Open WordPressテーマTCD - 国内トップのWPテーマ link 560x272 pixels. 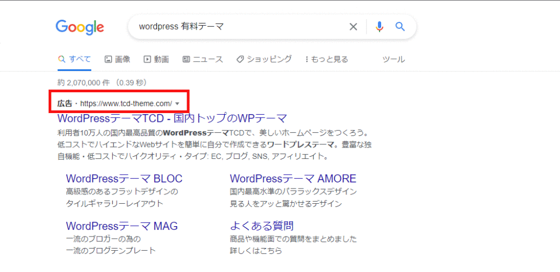[172, 118]
